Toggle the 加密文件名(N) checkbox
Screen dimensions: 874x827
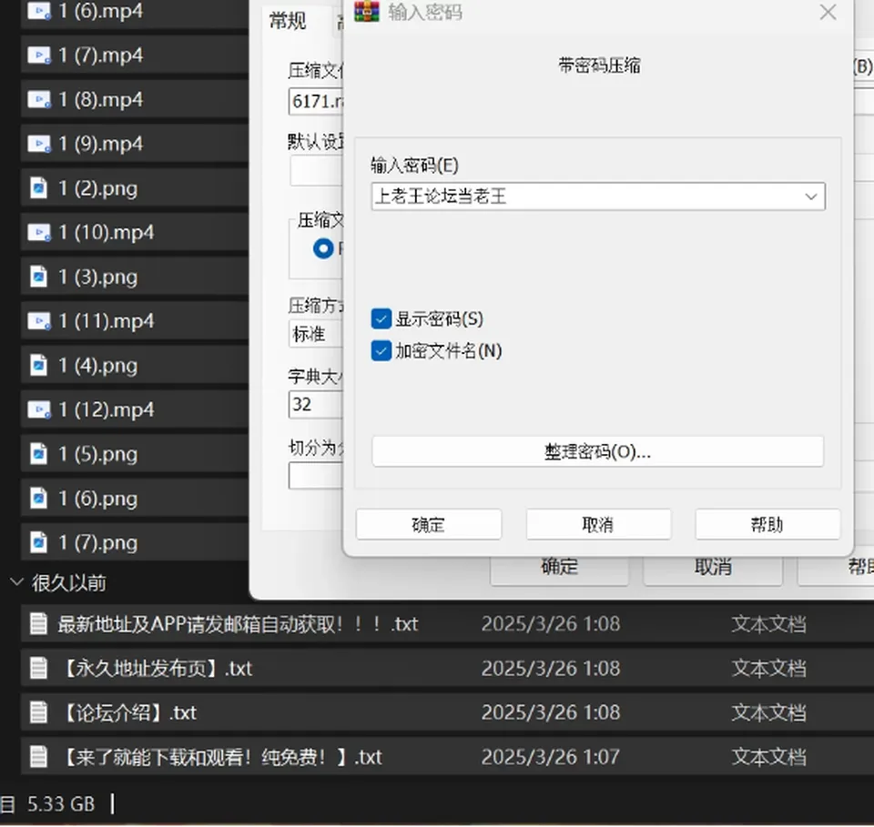click(381, 351)
